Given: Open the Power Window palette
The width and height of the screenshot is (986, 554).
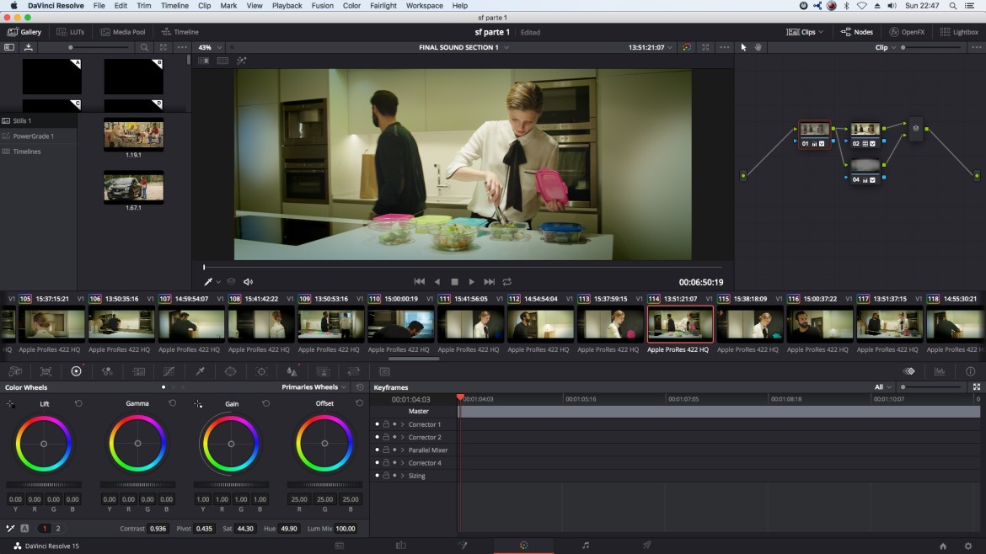Looking at the screenshot, I should (x=231, y=371).
